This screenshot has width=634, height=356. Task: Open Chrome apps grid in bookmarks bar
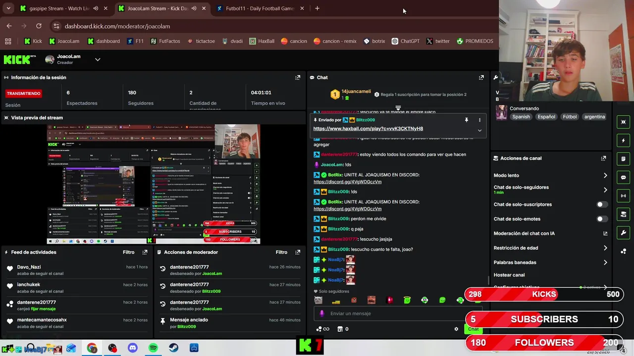click(8, 41)
